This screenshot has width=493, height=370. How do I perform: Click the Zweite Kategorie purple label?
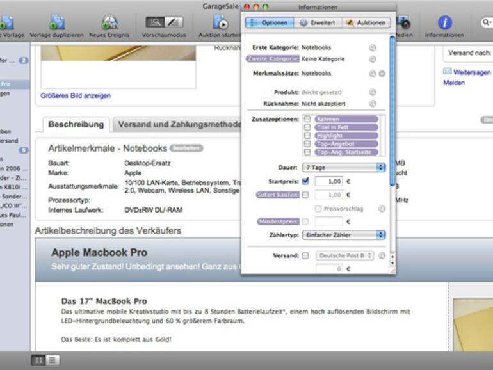[273, 59]
